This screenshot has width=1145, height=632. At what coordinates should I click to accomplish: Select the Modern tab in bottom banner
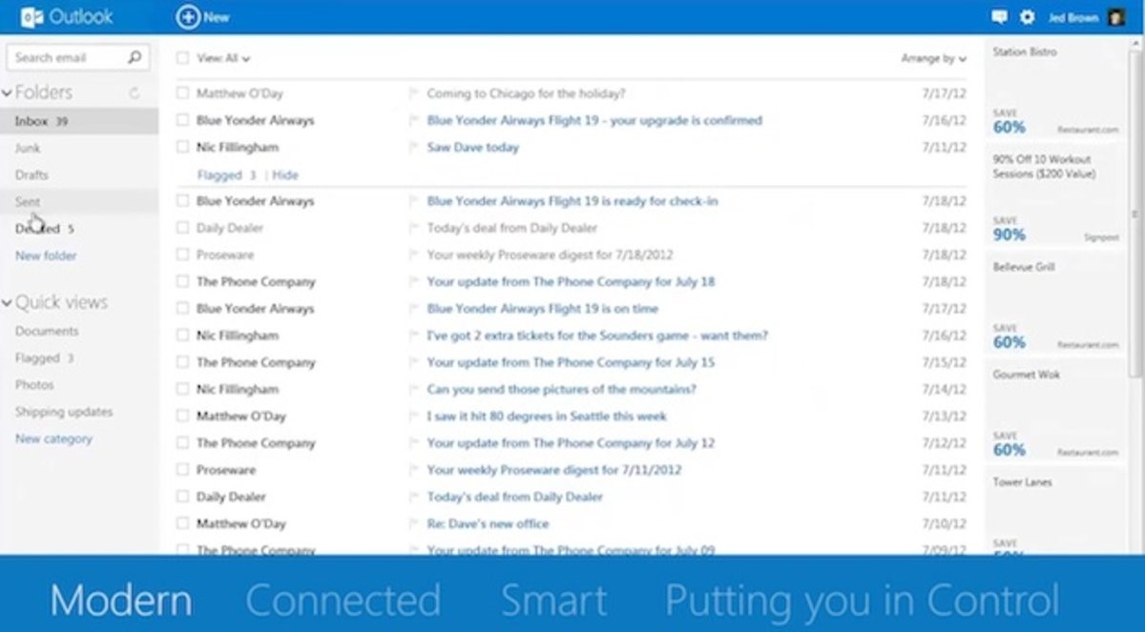tap(121, 601)
